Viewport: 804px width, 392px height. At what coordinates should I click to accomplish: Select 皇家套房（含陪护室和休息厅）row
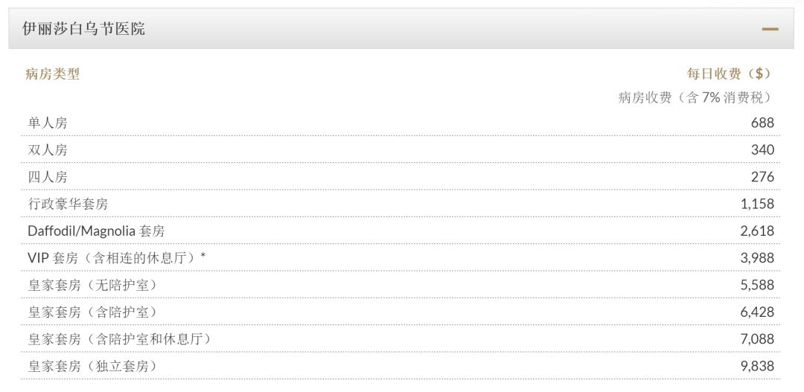pos(119,339)
